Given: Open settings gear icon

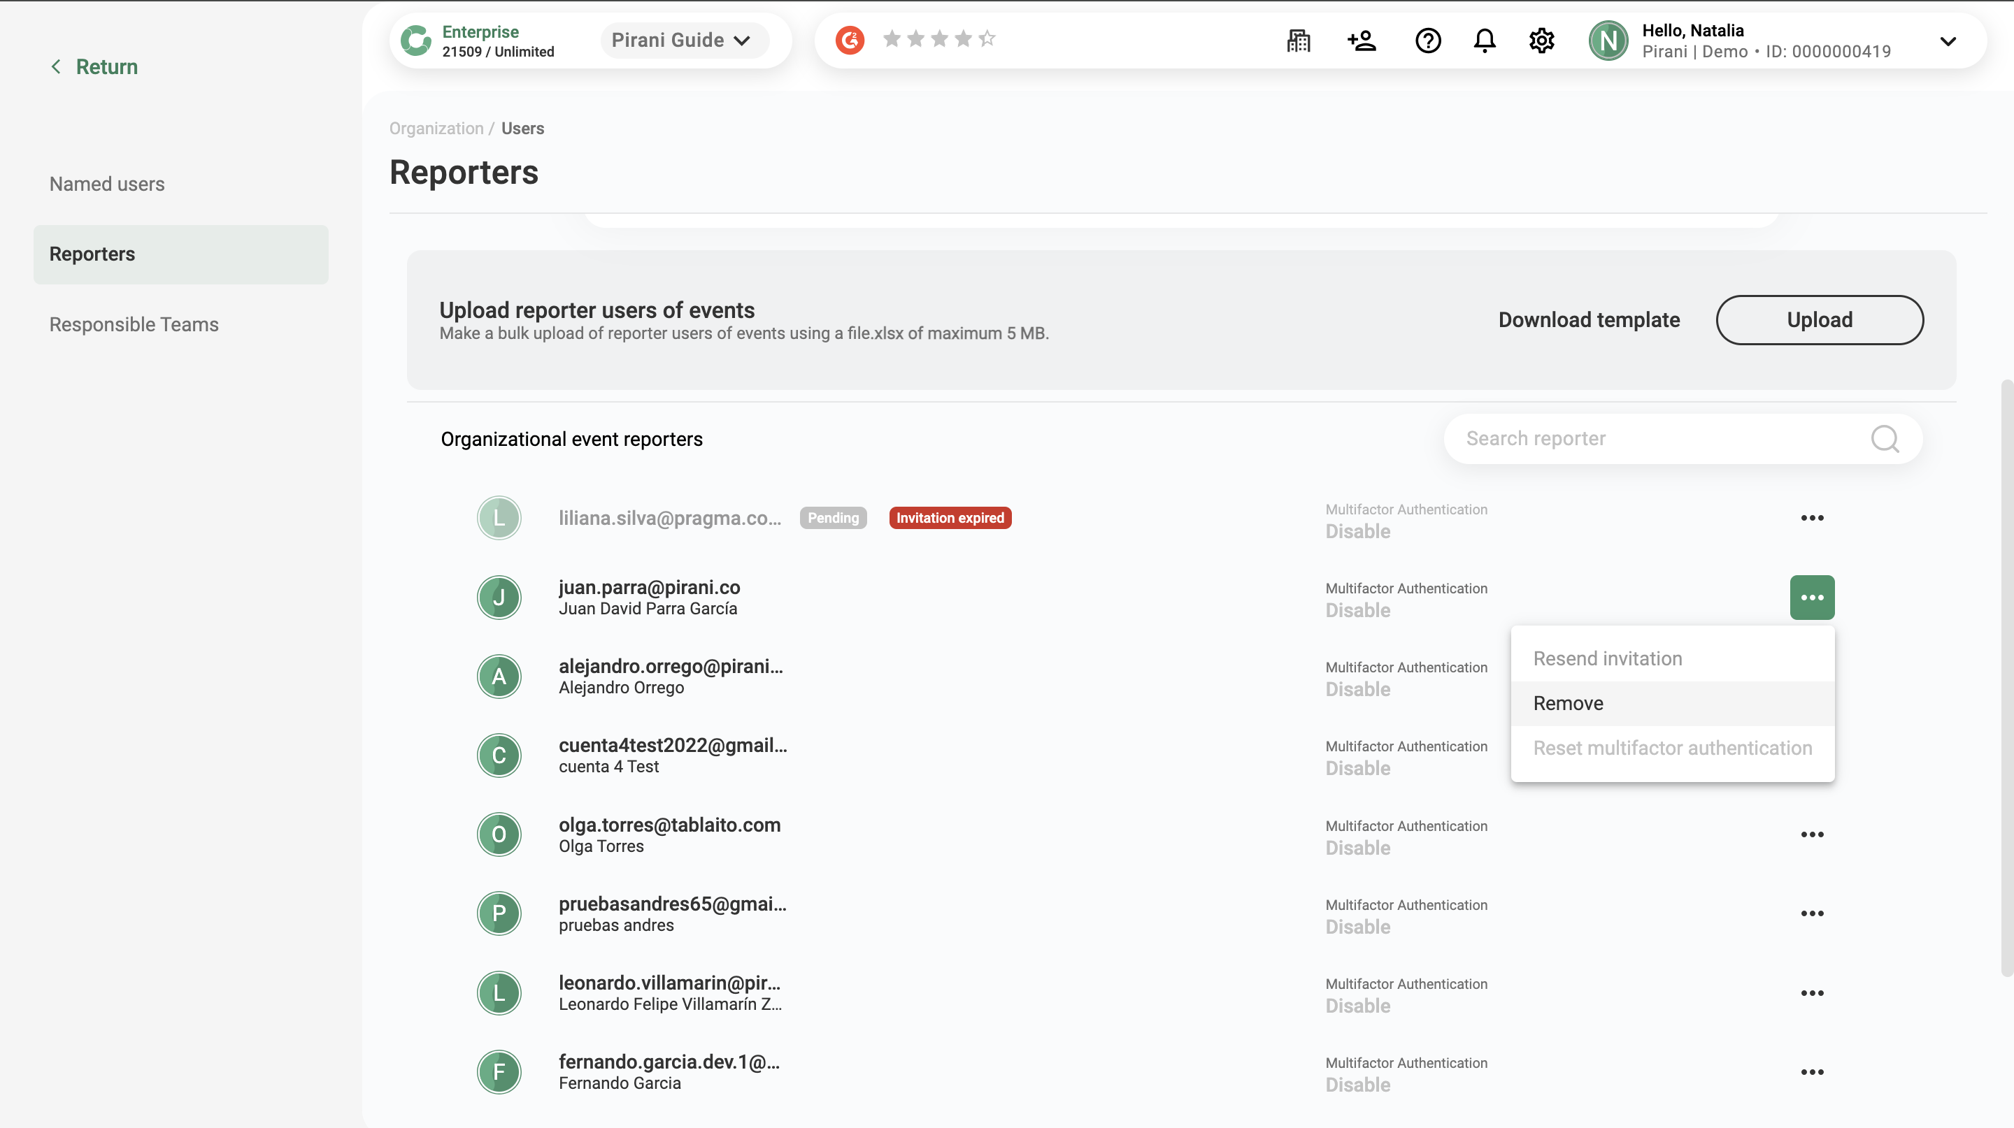Looking at the screenshot, I should [1541, 40].
